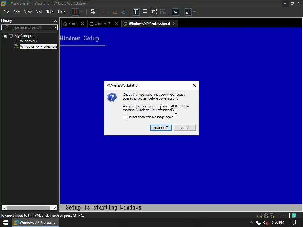Open the Action Center notifications icon
Screen dimensions: 303x227
point(293,223)
